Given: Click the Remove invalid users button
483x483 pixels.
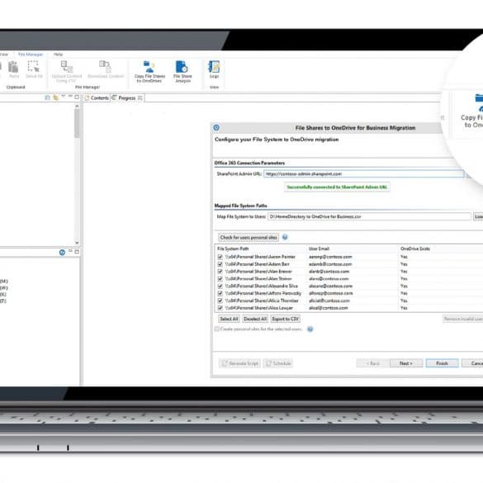Looking at the screenshot, I should click(462, 319).
